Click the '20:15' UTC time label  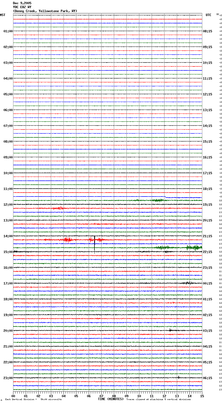(x=208, y=220)
